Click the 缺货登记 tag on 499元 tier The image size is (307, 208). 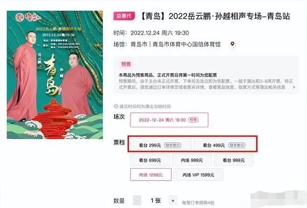pyautogui.click(x=236, y=145)
